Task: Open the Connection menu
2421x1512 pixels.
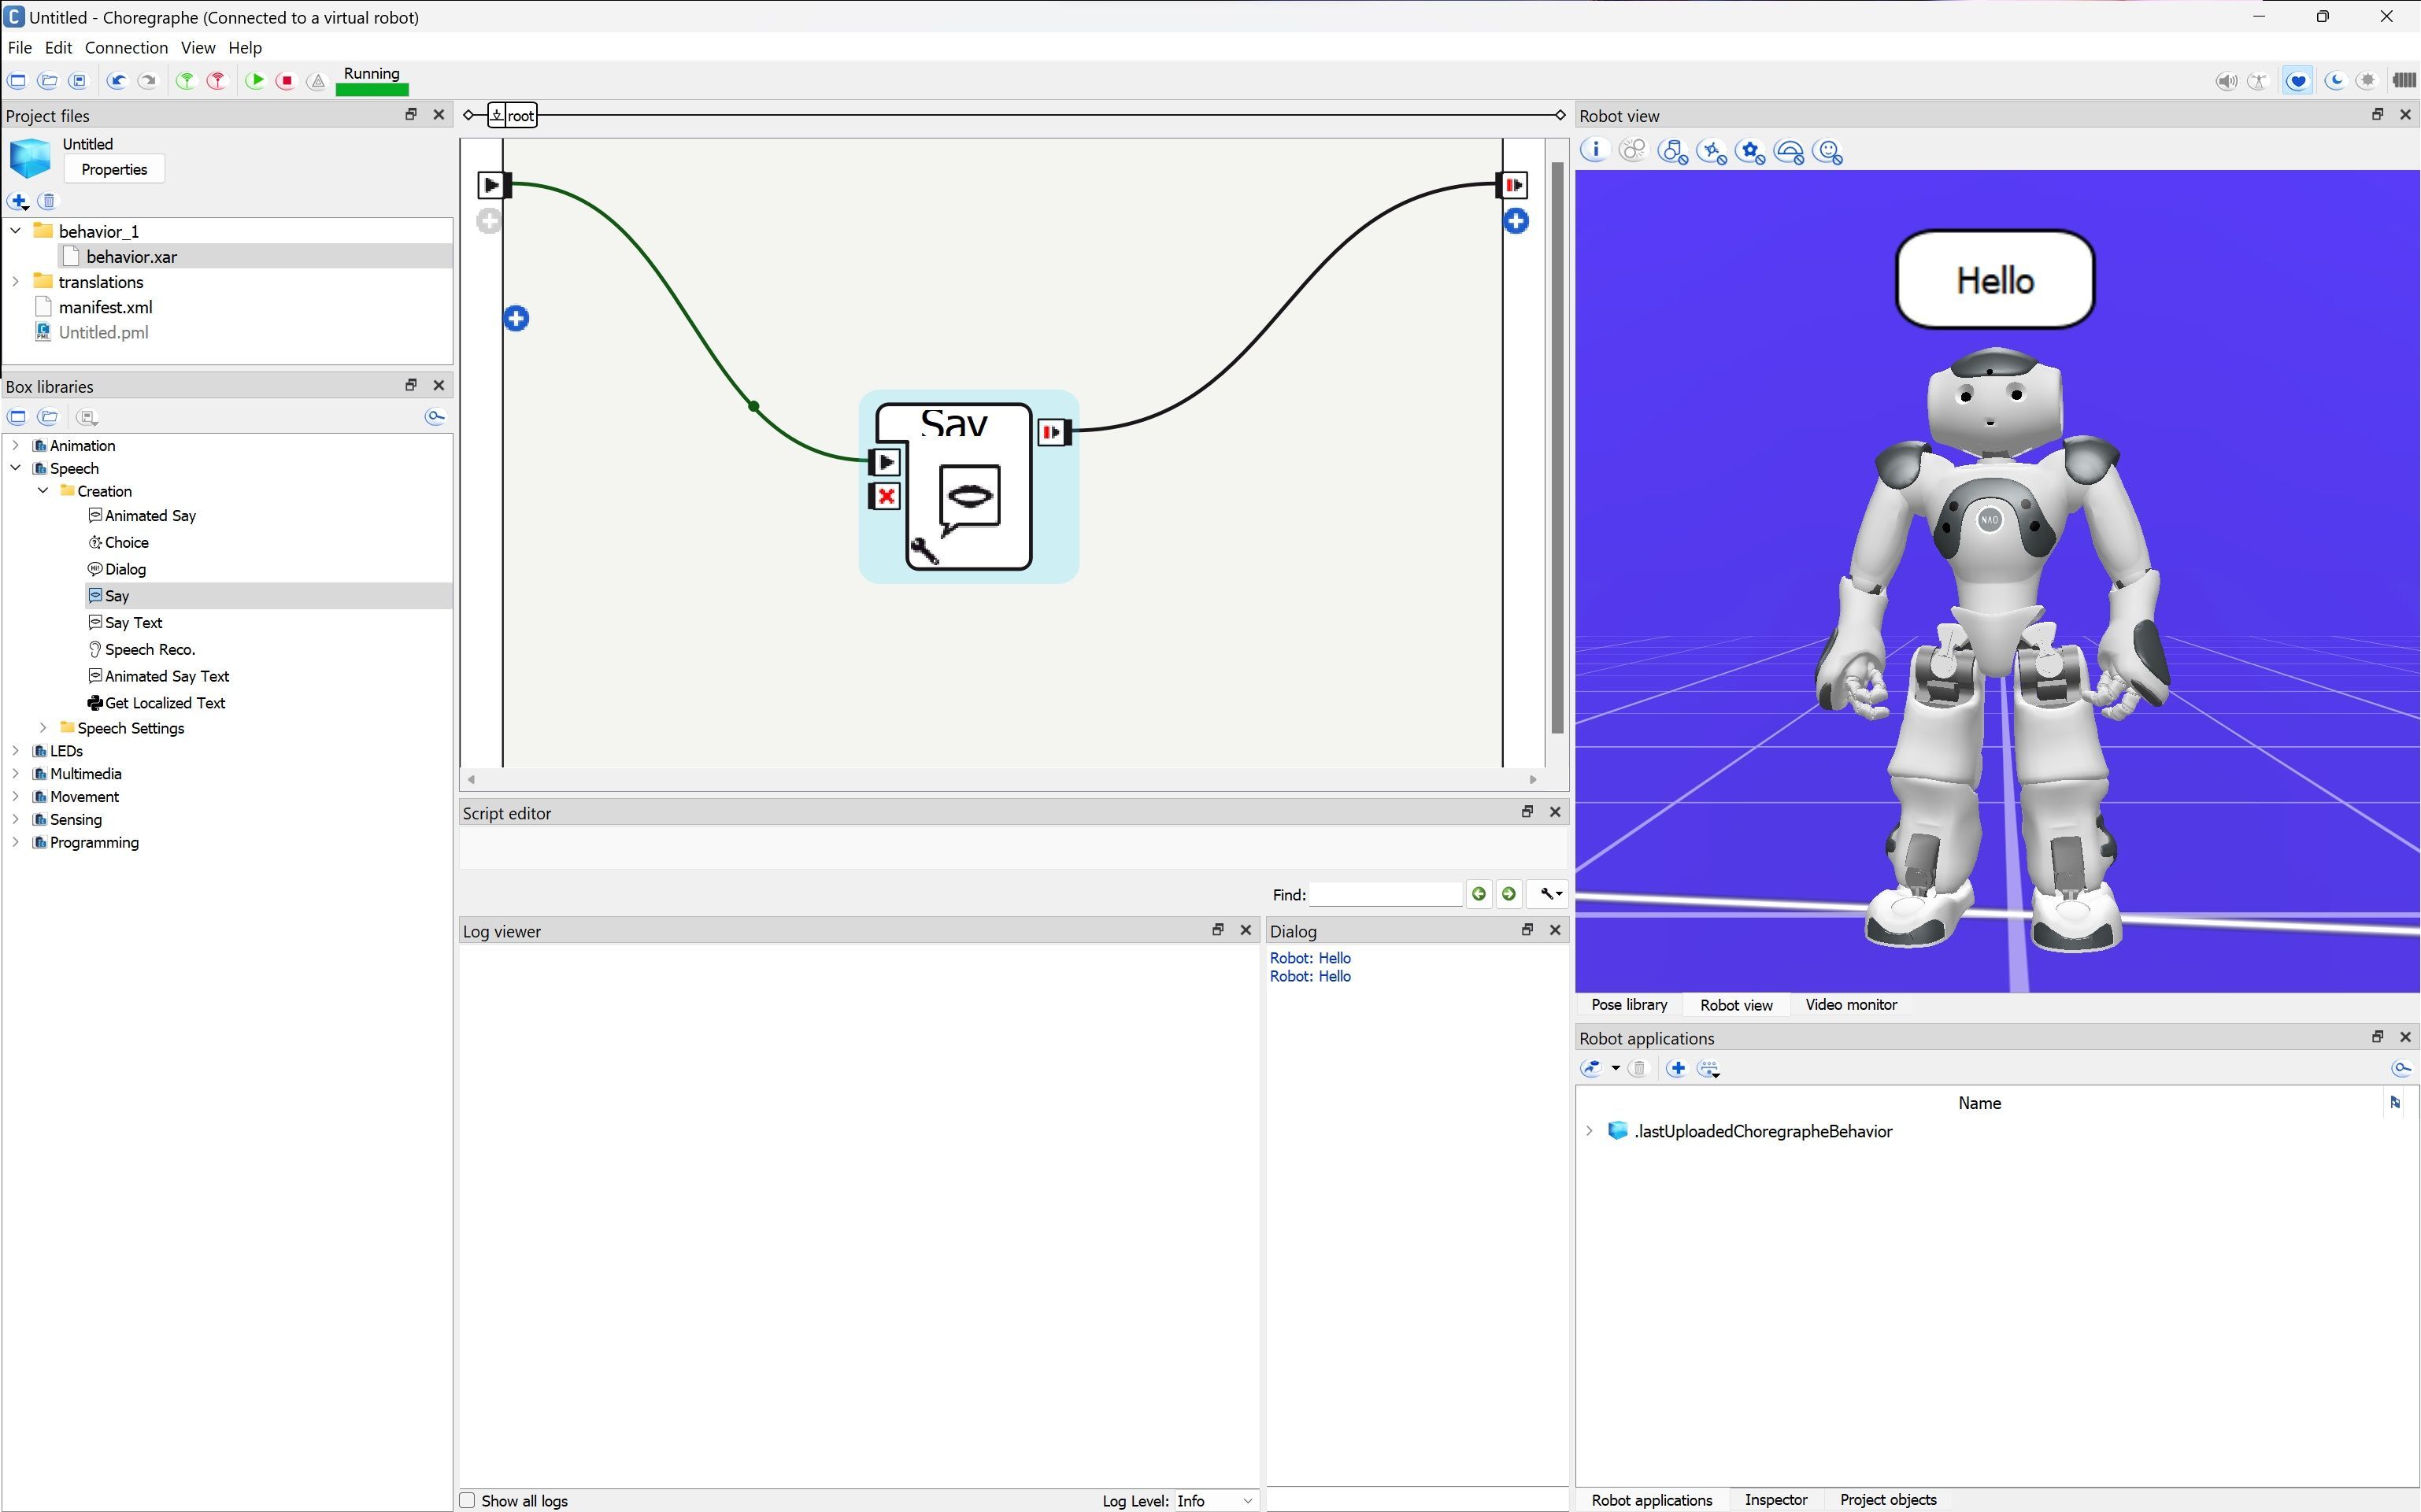Action: (126, 47)
